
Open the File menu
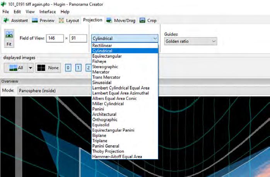pyautogui.click(x=6, y=12)
